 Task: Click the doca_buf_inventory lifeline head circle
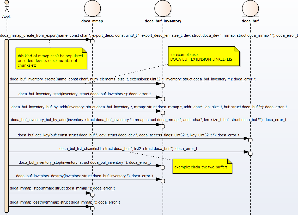[163, 8]
